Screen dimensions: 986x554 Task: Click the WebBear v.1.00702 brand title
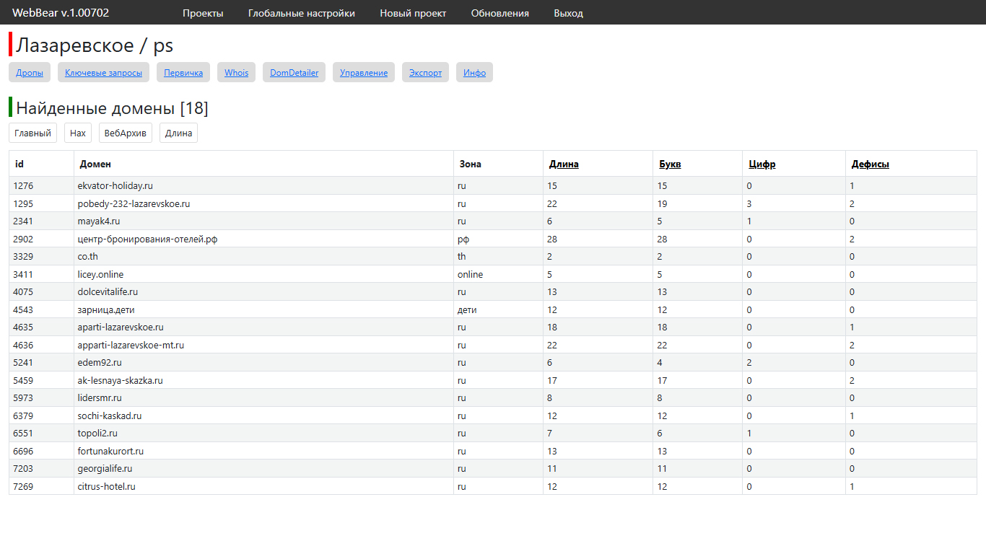(x=61, y=13)
